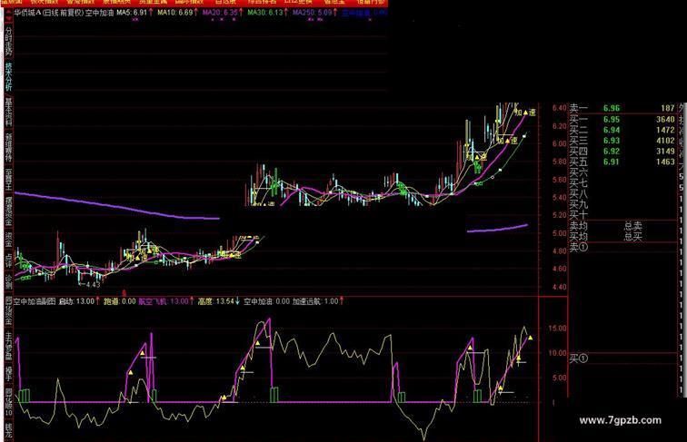Select the MA250: 5.09 indicator label

[314, 13]
